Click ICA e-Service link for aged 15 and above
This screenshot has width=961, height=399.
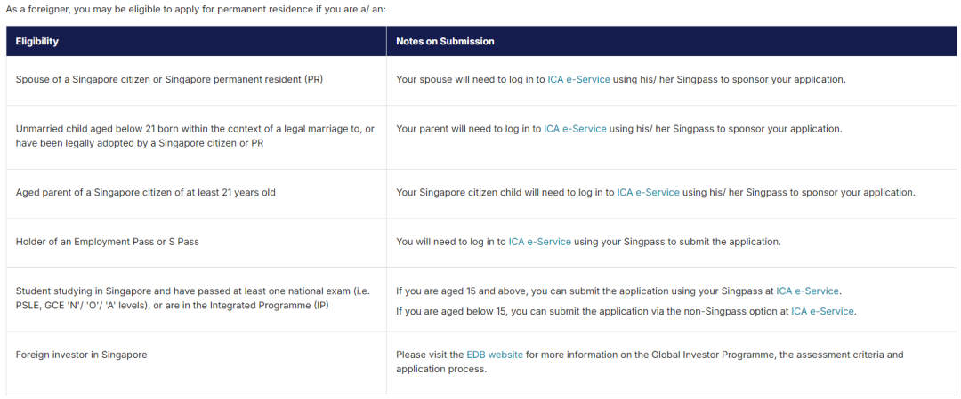click(807, 291)
